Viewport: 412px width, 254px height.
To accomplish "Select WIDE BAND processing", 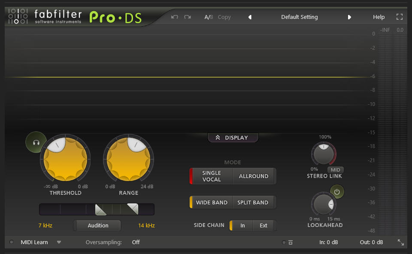I will pyautogui.click(x=212, y=203).
